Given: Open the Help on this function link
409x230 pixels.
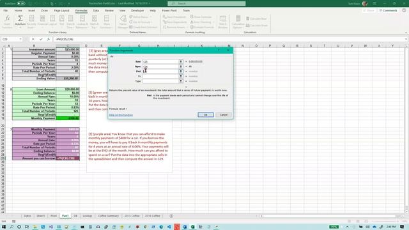Looking at the screenshot, I should click(x=121, y=115).
